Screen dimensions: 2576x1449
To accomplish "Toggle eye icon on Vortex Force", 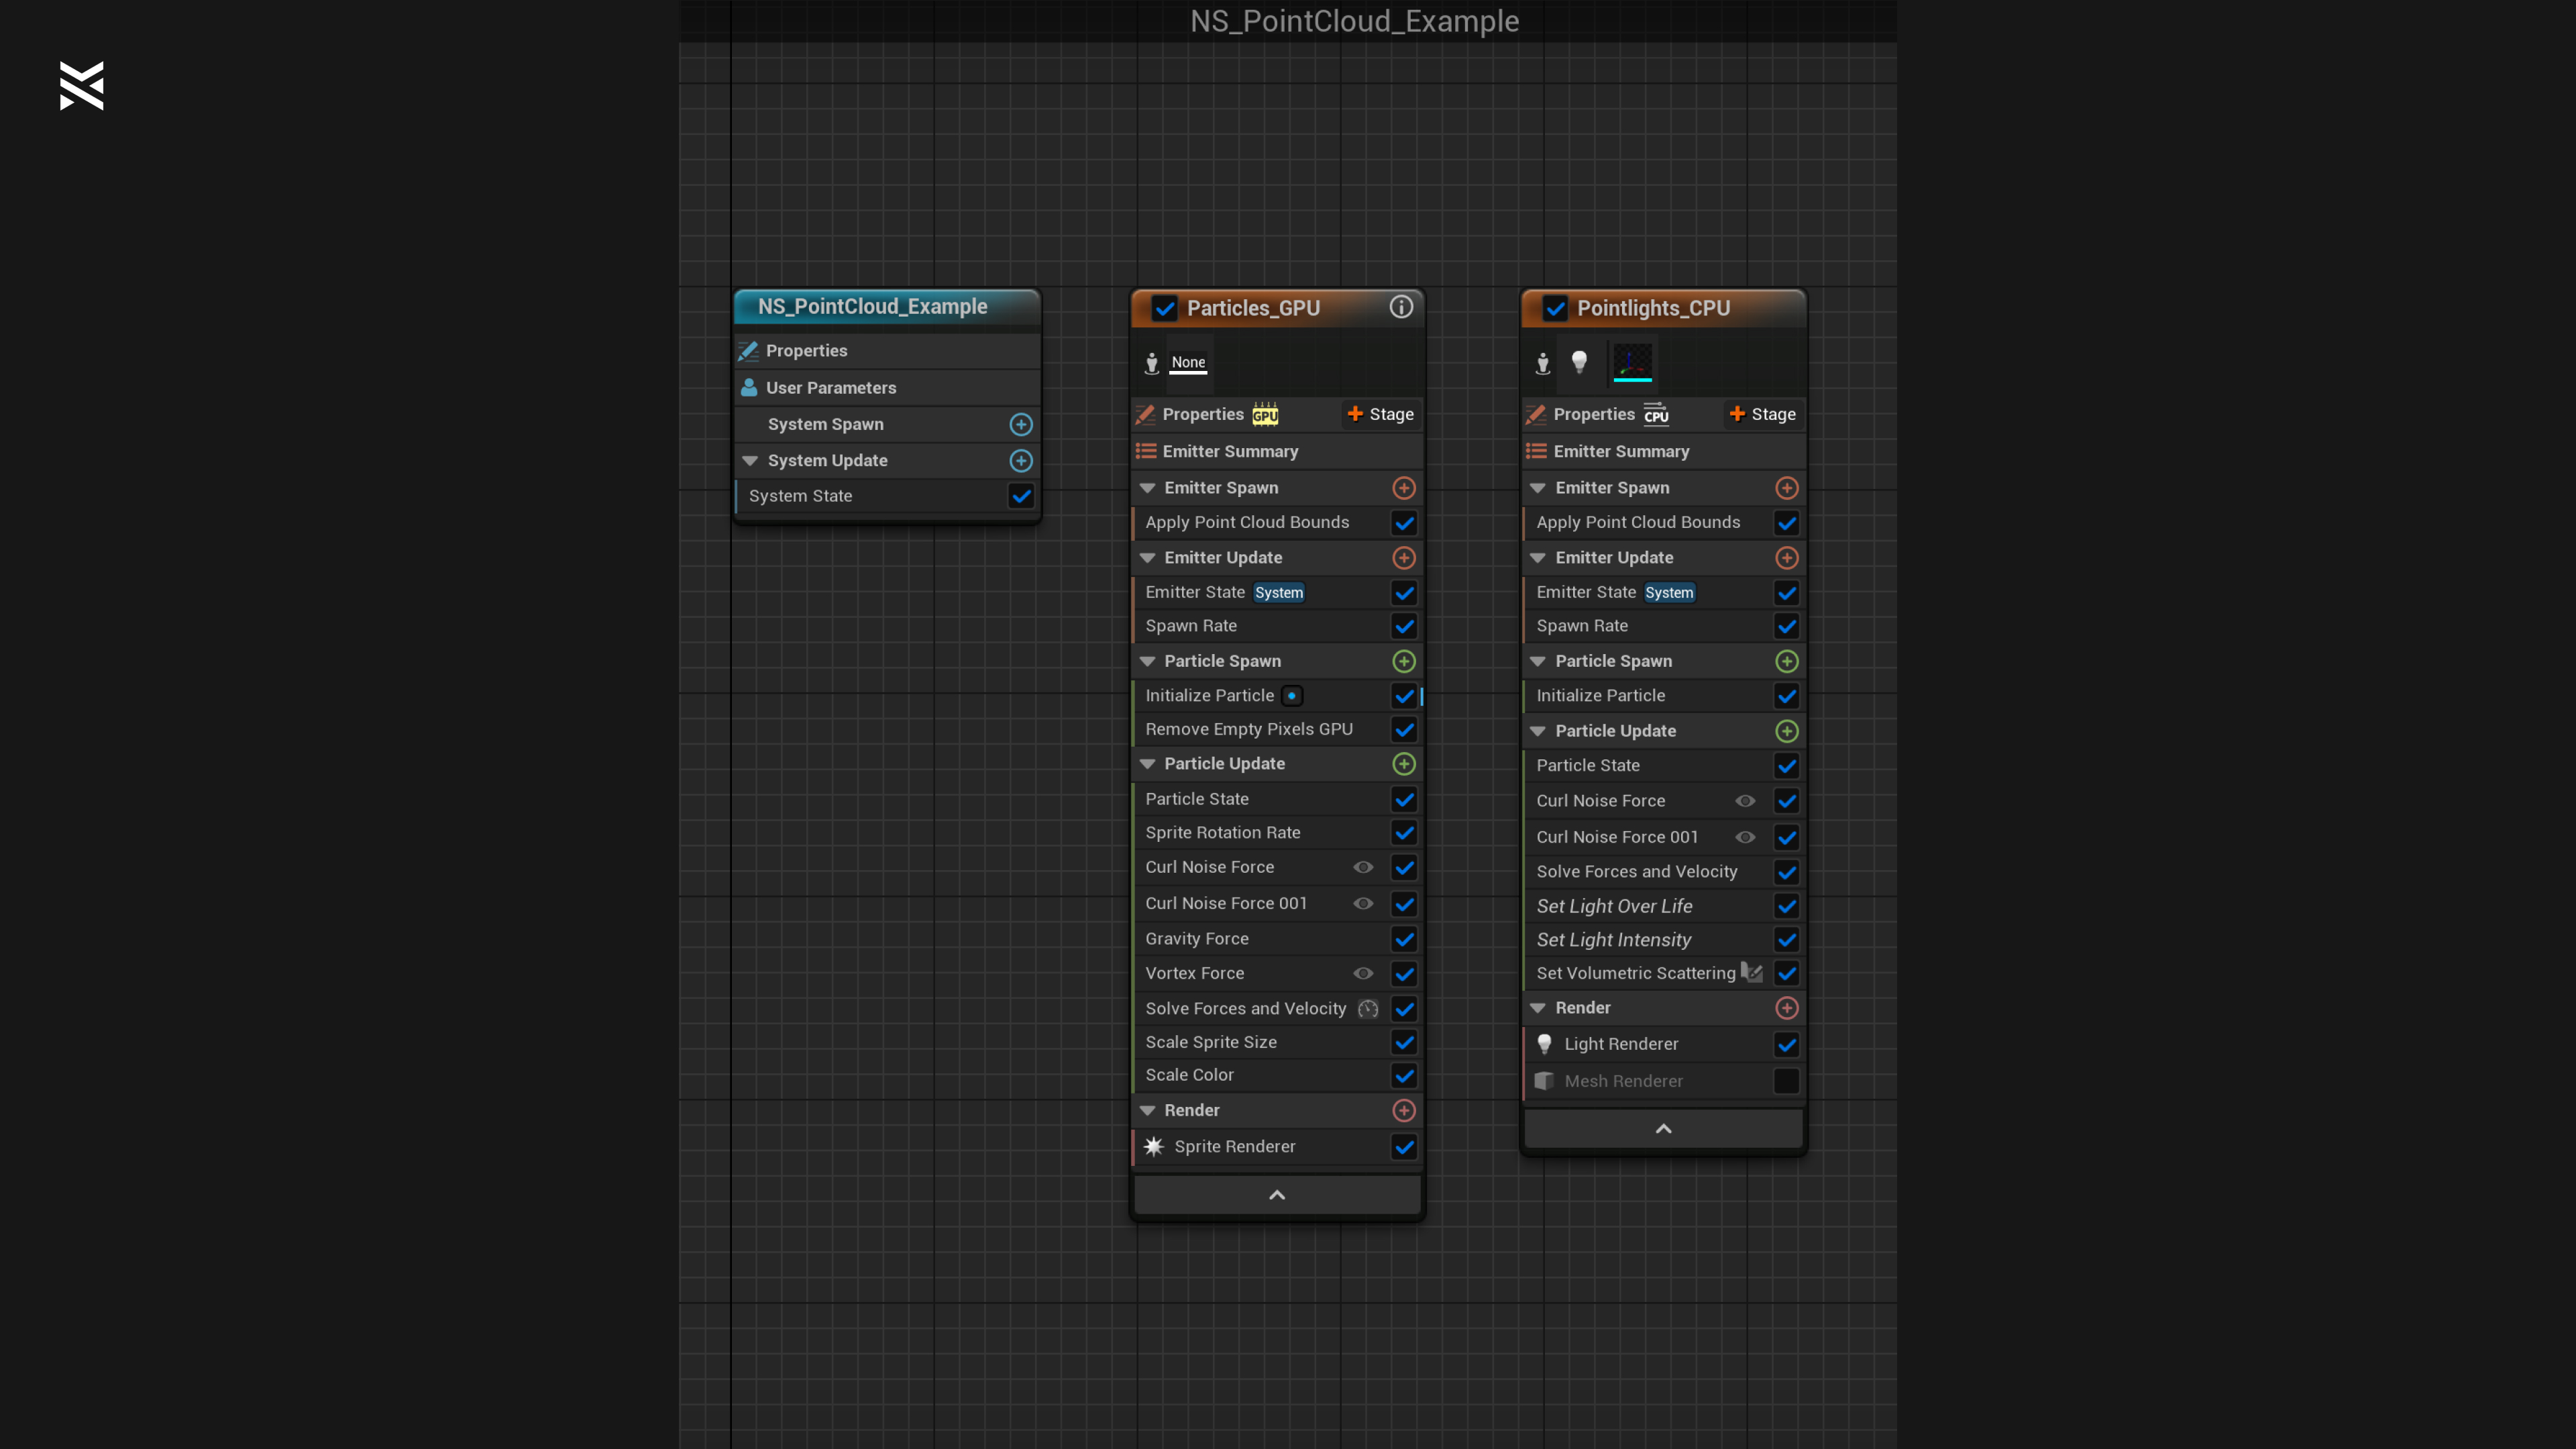I will (x=1363, y=973).
